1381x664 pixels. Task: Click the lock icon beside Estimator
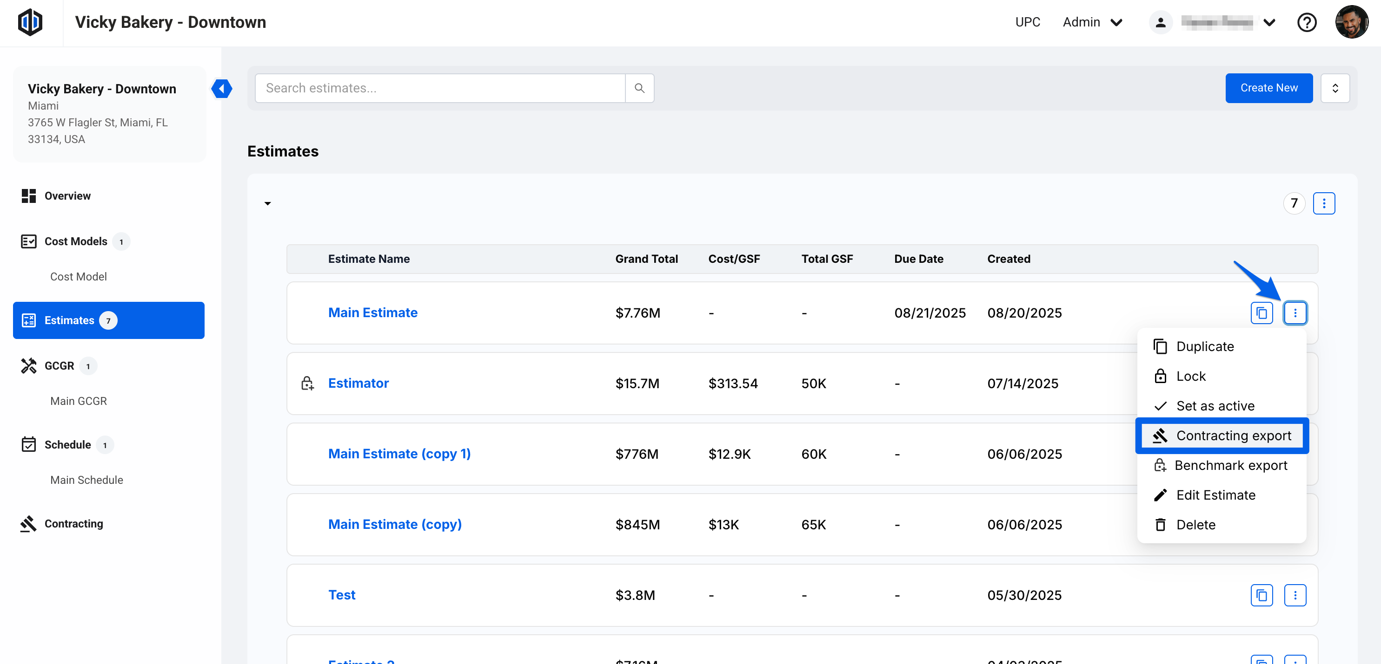coord(307,384)
